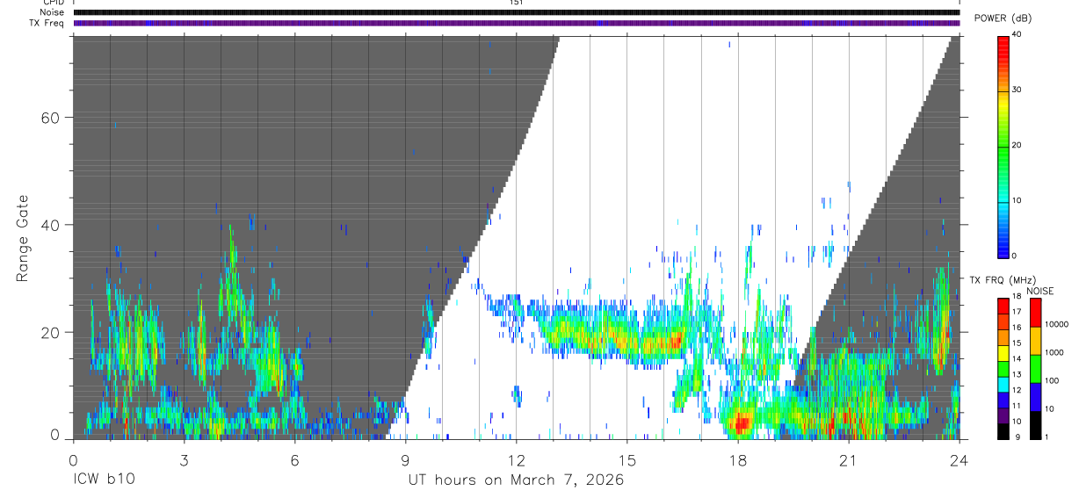1079x498 pixels.
Task: Click the black NOISE swatch between 1 and 10
Action: 1035,425
